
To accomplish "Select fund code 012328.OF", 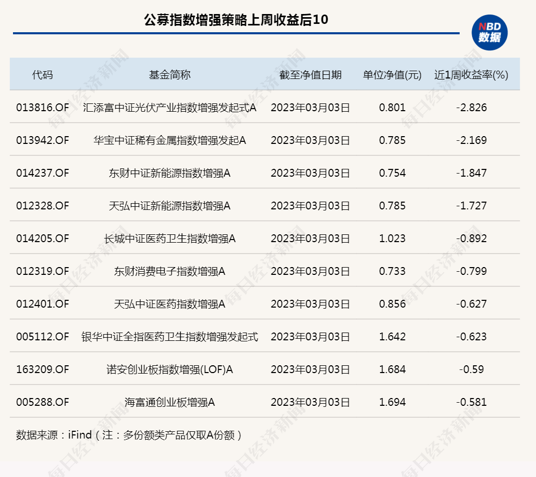I will [43, 205].
